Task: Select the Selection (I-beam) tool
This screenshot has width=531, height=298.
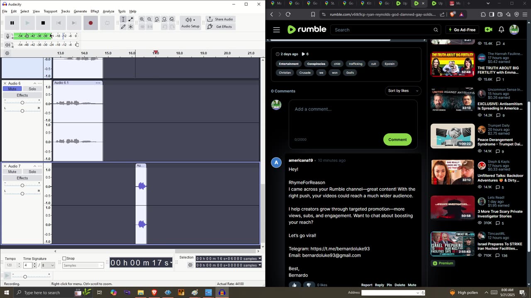Action: (123, 19)
